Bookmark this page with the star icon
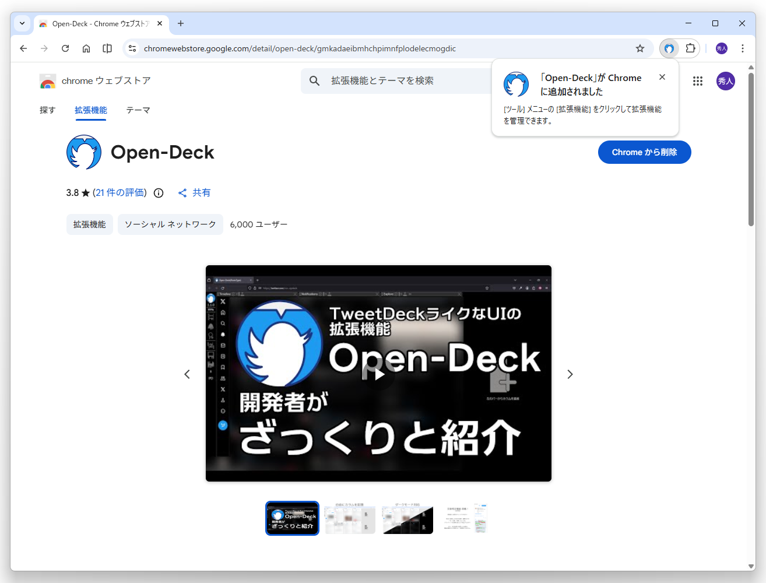 click(x=640, y=48)
